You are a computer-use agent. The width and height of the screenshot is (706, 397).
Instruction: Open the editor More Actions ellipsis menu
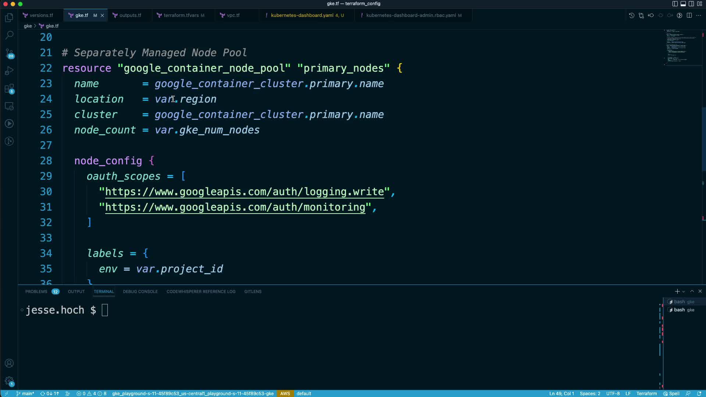pyautogui.click(x=699, y=15)
